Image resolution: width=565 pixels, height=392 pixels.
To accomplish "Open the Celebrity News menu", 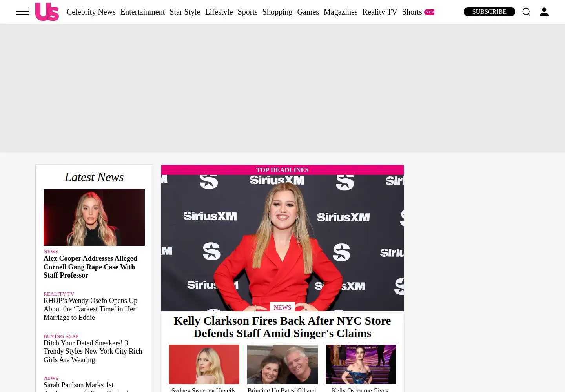I will pyautogui.click(x=91, y=12).
